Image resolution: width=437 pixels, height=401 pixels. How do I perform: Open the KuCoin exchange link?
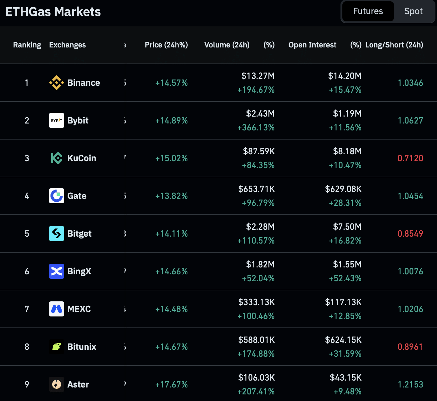(82, 158)
